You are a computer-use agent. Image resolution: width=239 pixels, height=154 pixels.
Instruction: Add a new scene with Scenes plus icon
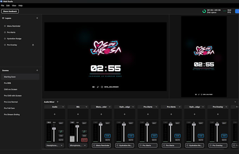37,70
